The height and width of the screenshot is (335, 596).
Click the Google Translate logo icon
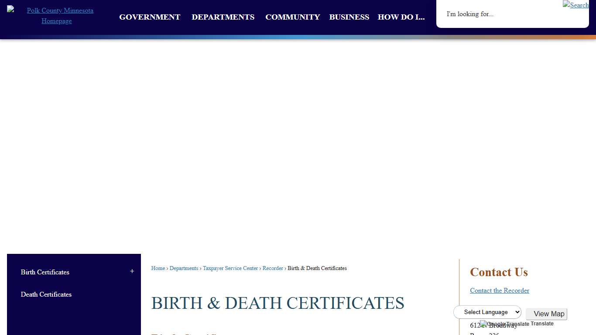pos(483,325)
